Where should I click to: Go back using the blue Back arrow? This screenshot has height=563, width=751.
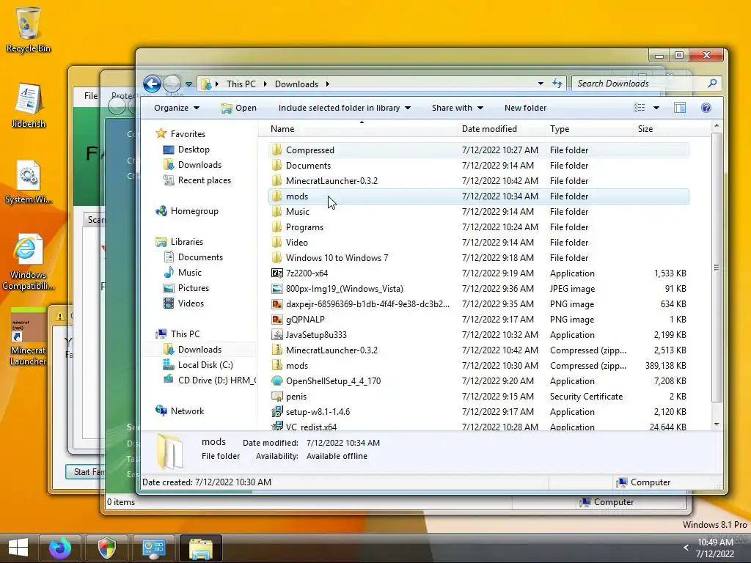pos(152,84)
